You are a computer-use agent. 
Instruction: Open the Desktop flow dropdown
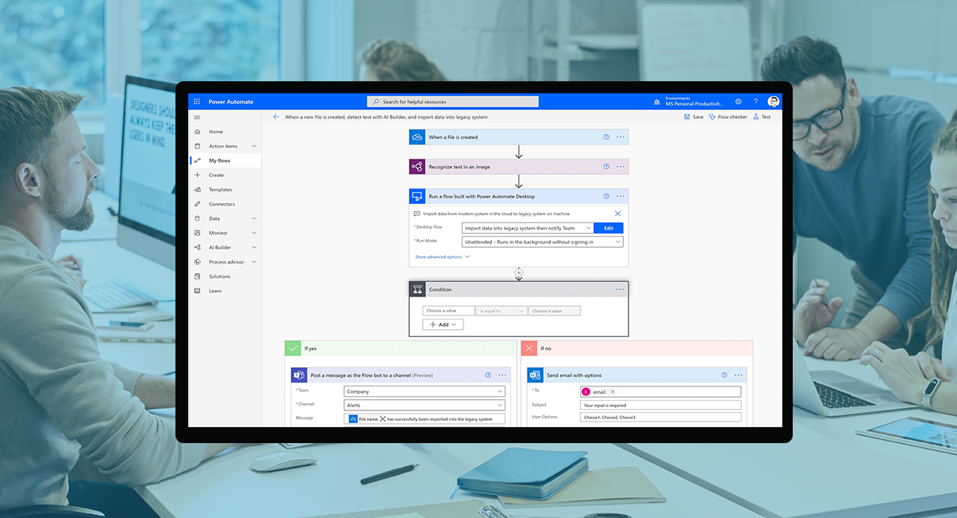528,228
